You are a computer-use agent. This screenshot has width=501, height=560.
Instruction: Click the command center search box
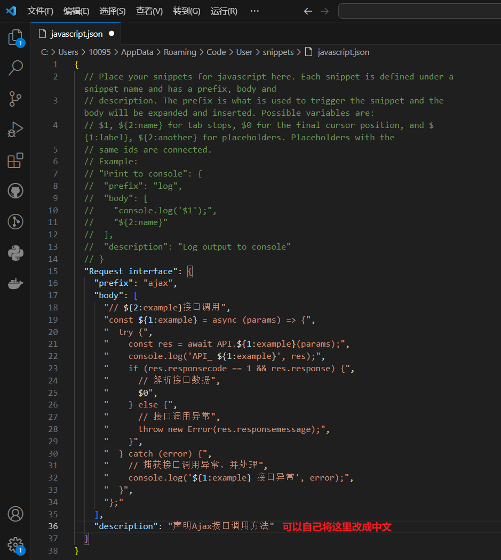coord(419,11)
